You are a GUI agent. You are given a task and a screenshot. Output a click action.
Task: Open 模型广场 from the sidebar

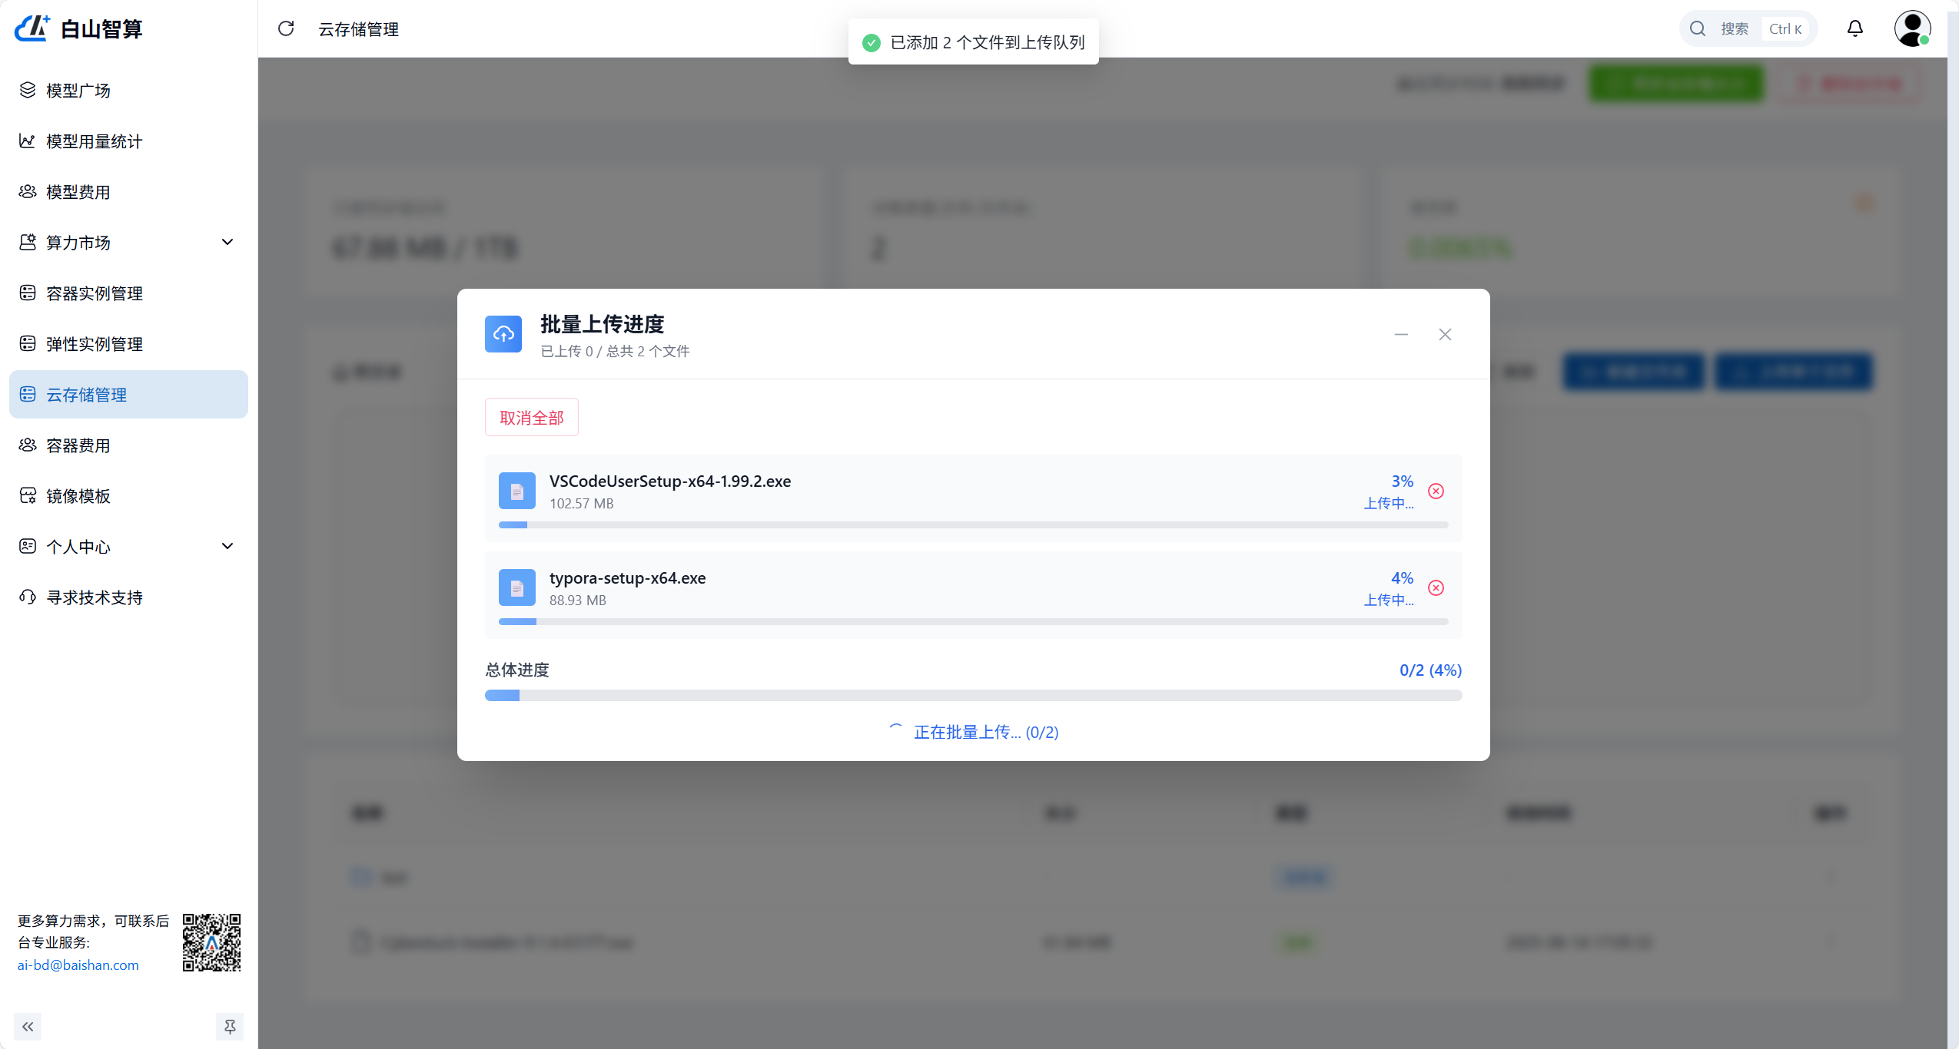79,90
